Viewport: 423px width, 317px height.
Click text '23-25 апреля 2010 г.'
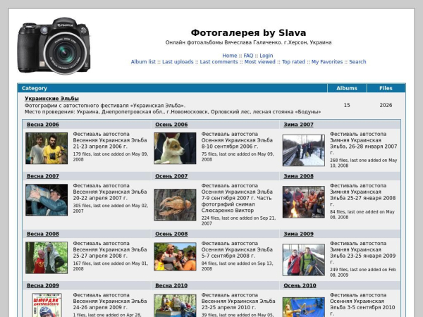pyautogui.click(x=228, y=307)
